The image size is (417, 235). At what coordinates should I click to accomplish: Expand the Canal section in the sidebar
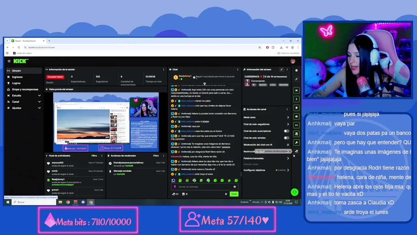[23, 102]
